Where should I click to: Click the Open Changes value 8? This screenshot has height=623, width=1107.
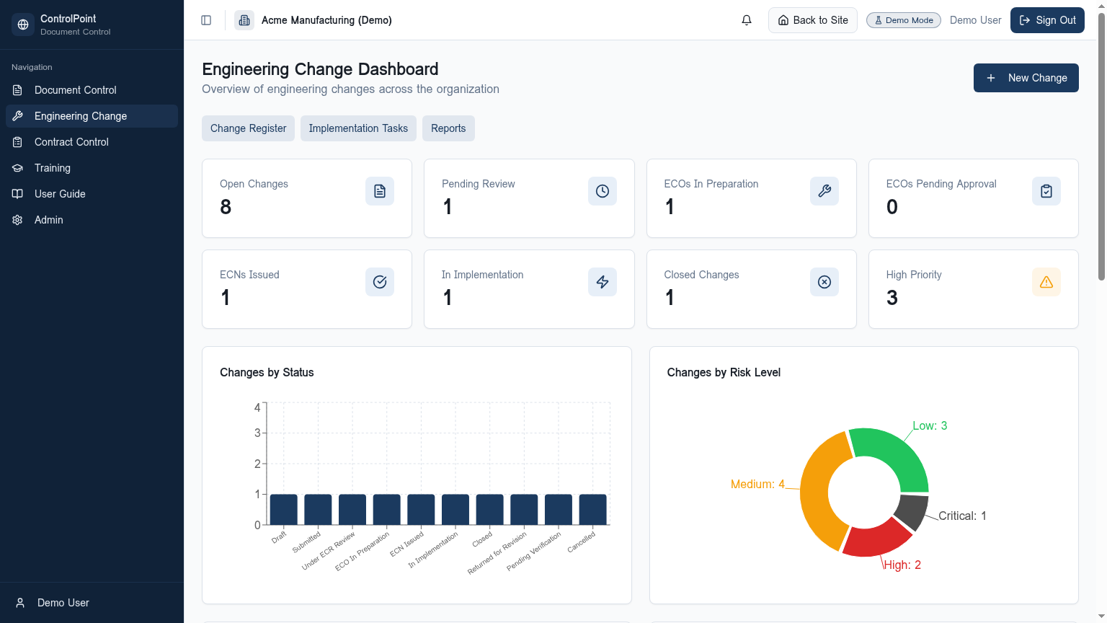(x=226, y=207)
